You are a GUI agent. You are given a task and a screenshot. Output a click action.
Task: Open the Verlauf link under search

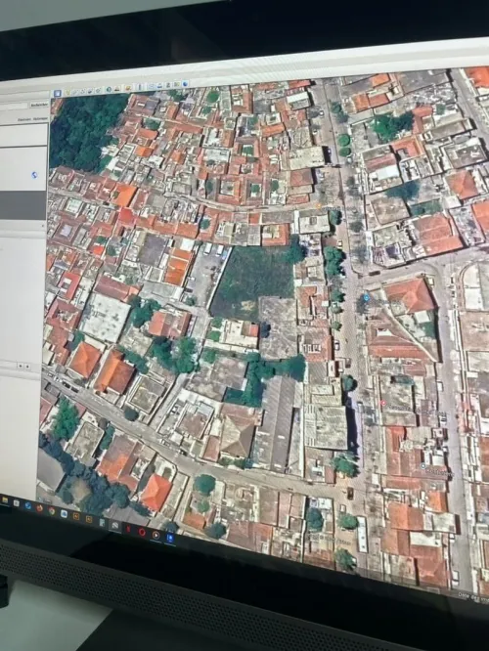coord(40,118)
